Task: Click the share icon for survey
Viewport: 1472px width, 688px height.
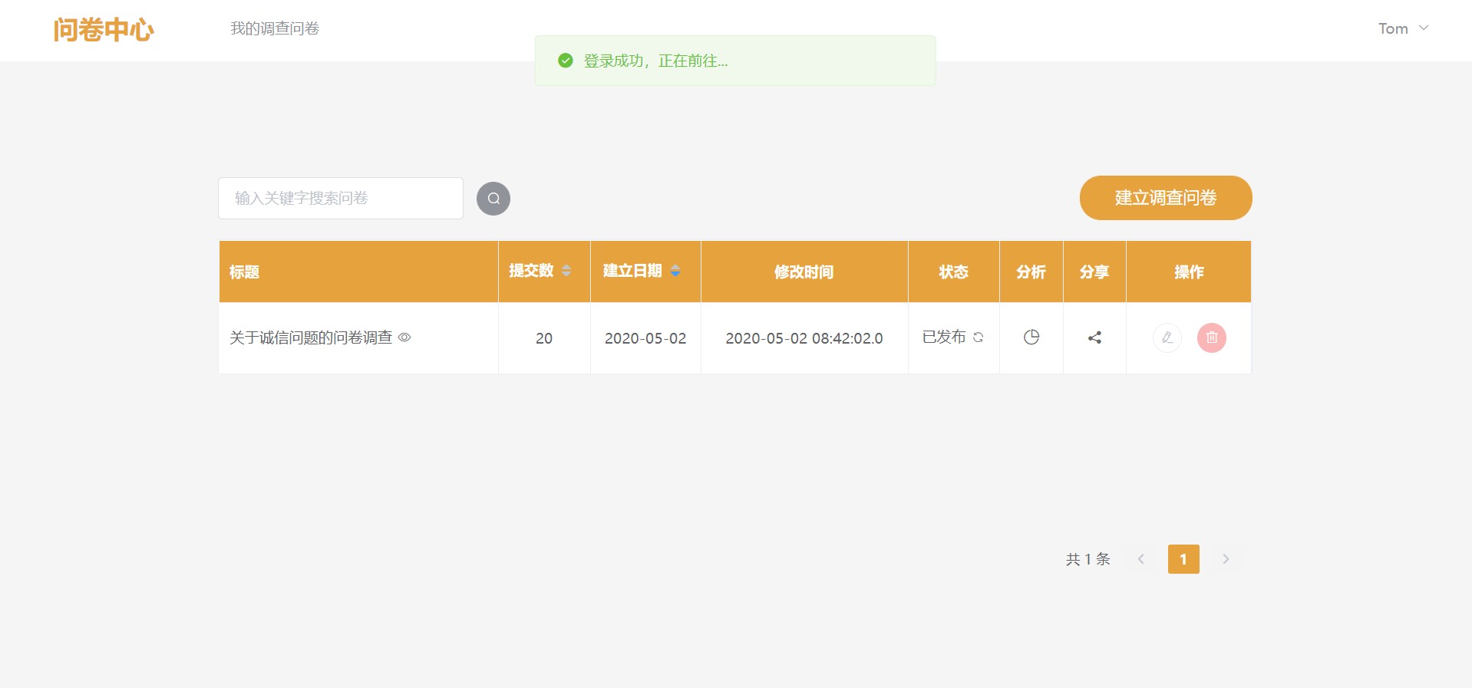Action: [1095, 337]
